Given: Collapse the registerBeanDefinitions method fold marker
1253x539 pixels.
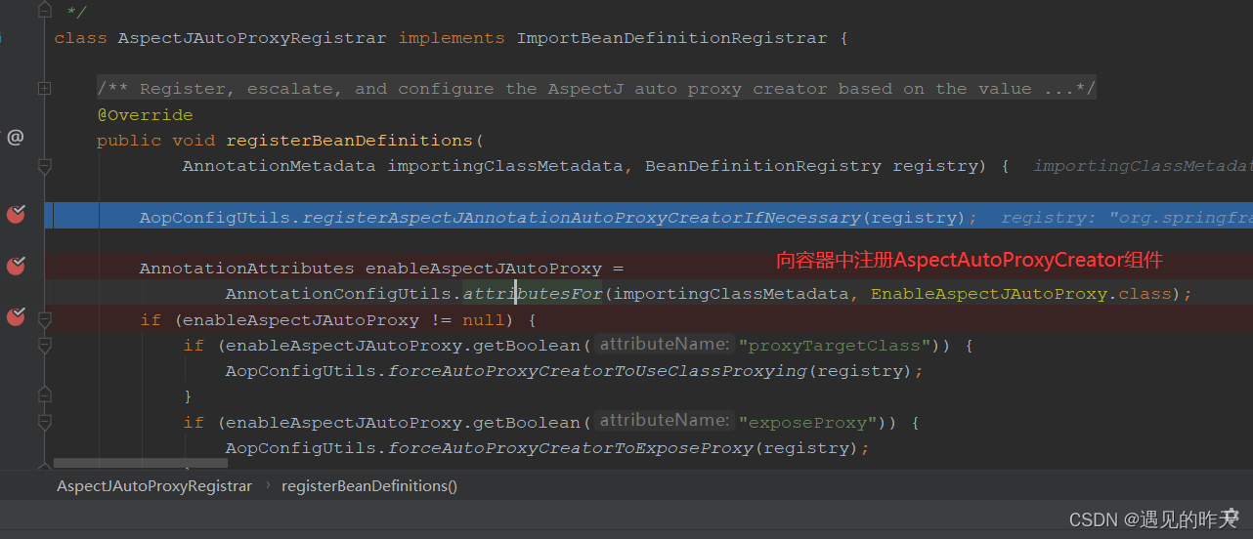Looking at the screenshot, I should [44, 167].
